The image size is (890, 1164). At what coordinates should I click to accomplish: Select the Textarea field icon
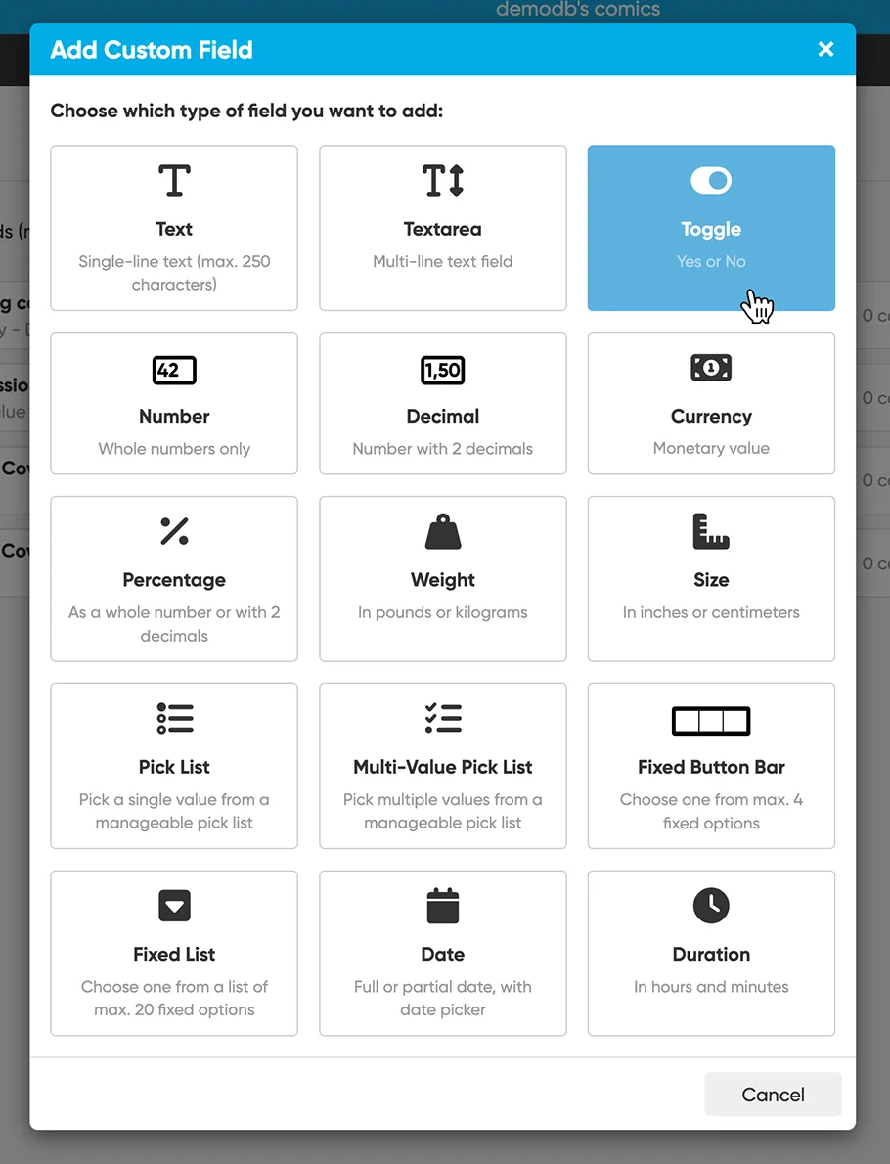tap(443, 181)
